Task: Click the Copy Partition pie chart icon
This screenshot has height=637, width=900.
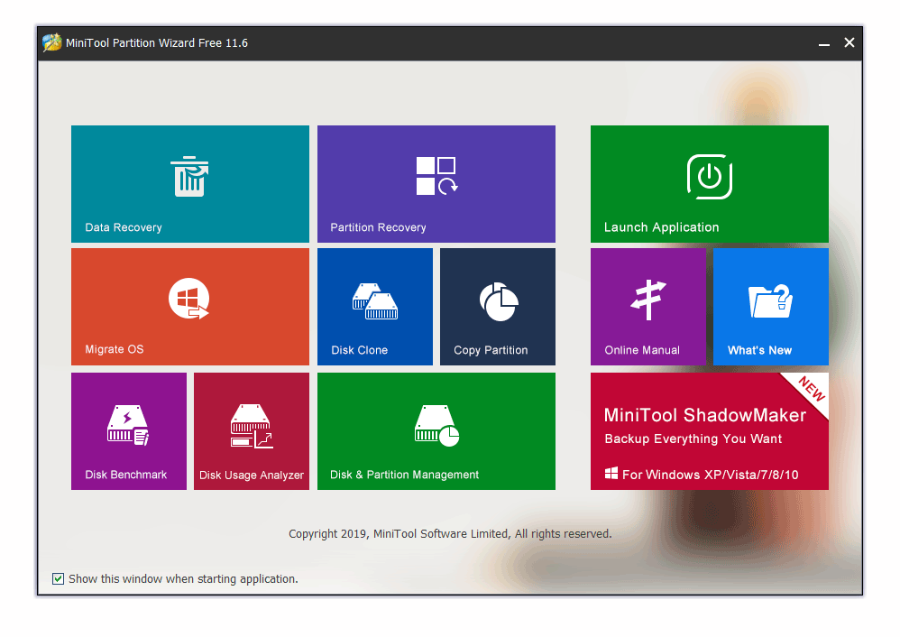Action: coord(498,301)
